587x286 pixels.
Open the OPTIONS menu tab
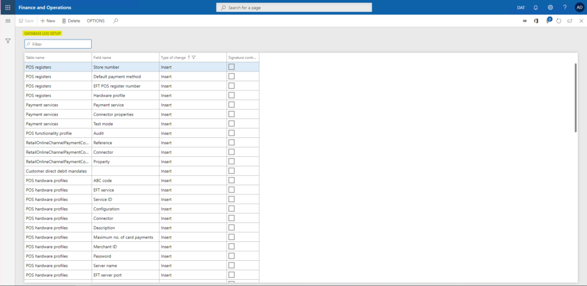point(96,21)
